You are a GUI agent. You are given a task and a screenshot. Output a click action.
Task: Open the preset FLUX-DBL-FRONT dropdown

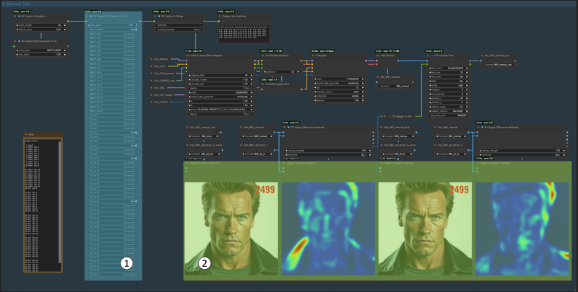click(x=220, y=110)
